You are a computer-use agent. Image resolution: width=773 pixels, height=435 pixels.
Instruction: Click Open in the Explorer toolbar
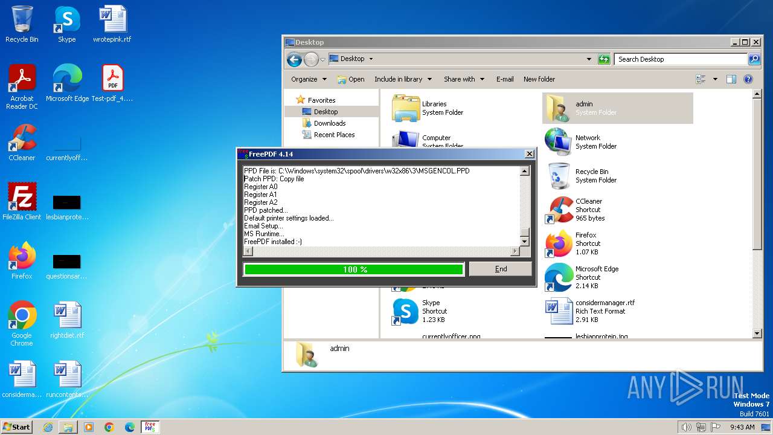(x=351, y=79)
